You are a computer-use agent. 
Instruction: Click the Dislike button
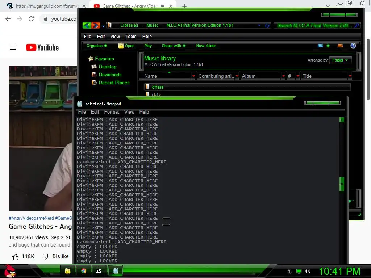(x=55, y=257)
